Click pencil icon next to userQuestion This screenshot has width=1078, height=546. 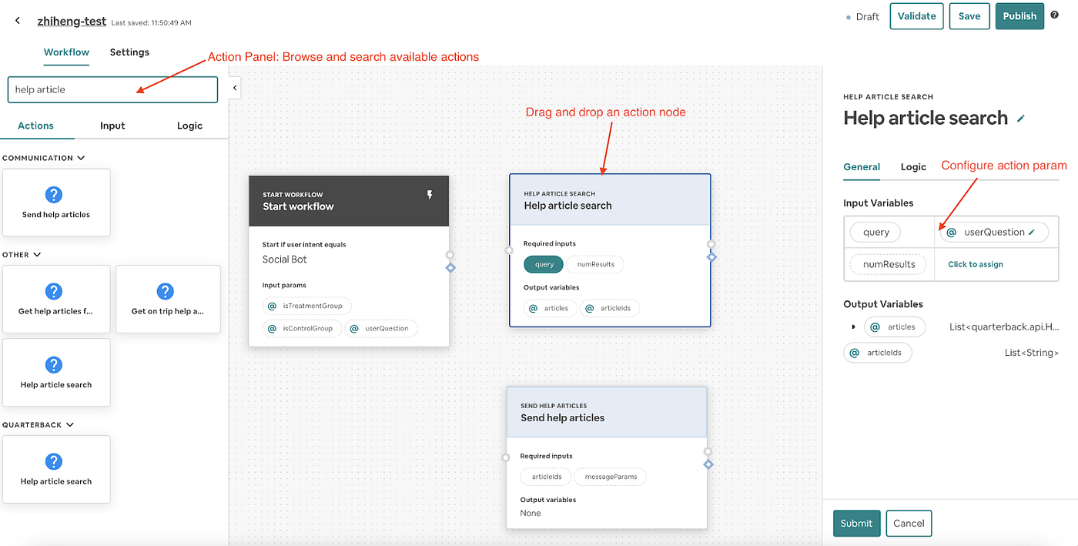1032,232
